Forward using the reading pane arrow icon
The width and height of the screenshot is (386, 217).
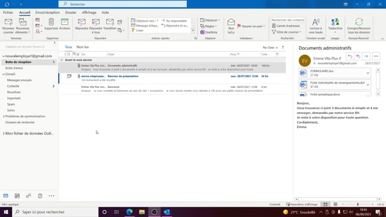tap(366, 56)
